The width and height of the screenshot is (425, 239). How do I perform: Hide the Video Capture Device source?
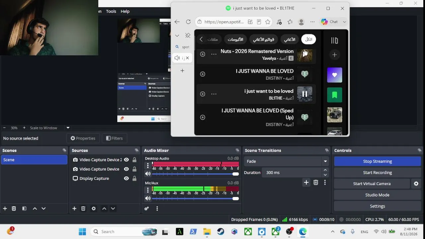126,169
